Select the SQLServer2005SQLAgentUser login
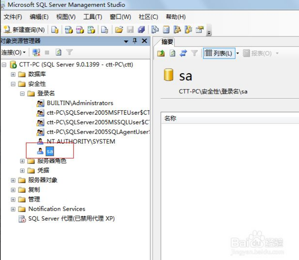This screenshot has height=260, width=299. [98, 132]
